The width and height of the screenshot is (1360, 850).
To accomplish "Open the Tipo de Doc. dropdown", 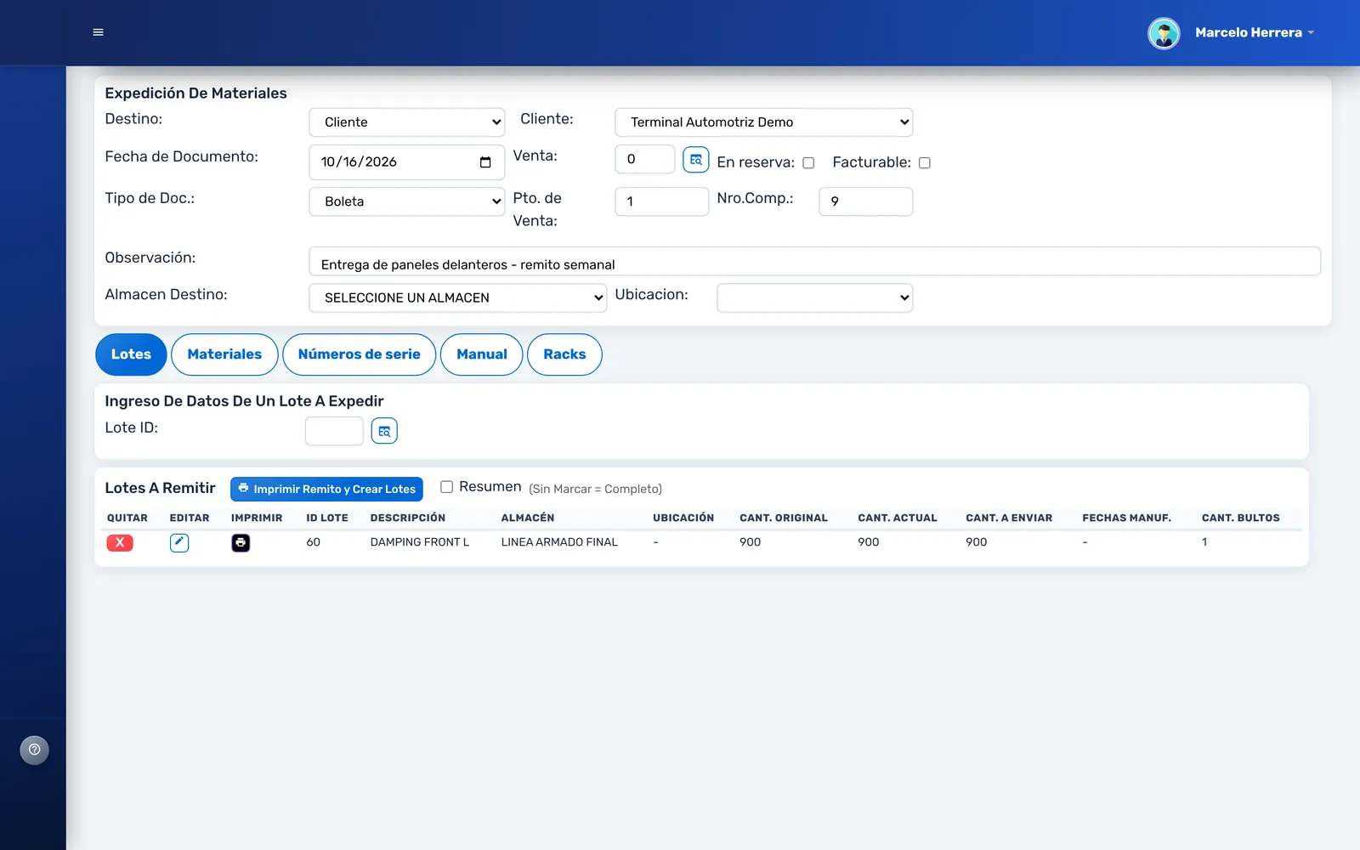I will coord(407,201).
